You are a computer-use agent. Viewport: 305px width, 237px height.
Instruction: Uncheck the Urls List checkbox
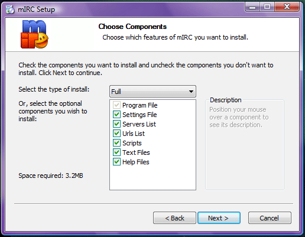point(116,134)
